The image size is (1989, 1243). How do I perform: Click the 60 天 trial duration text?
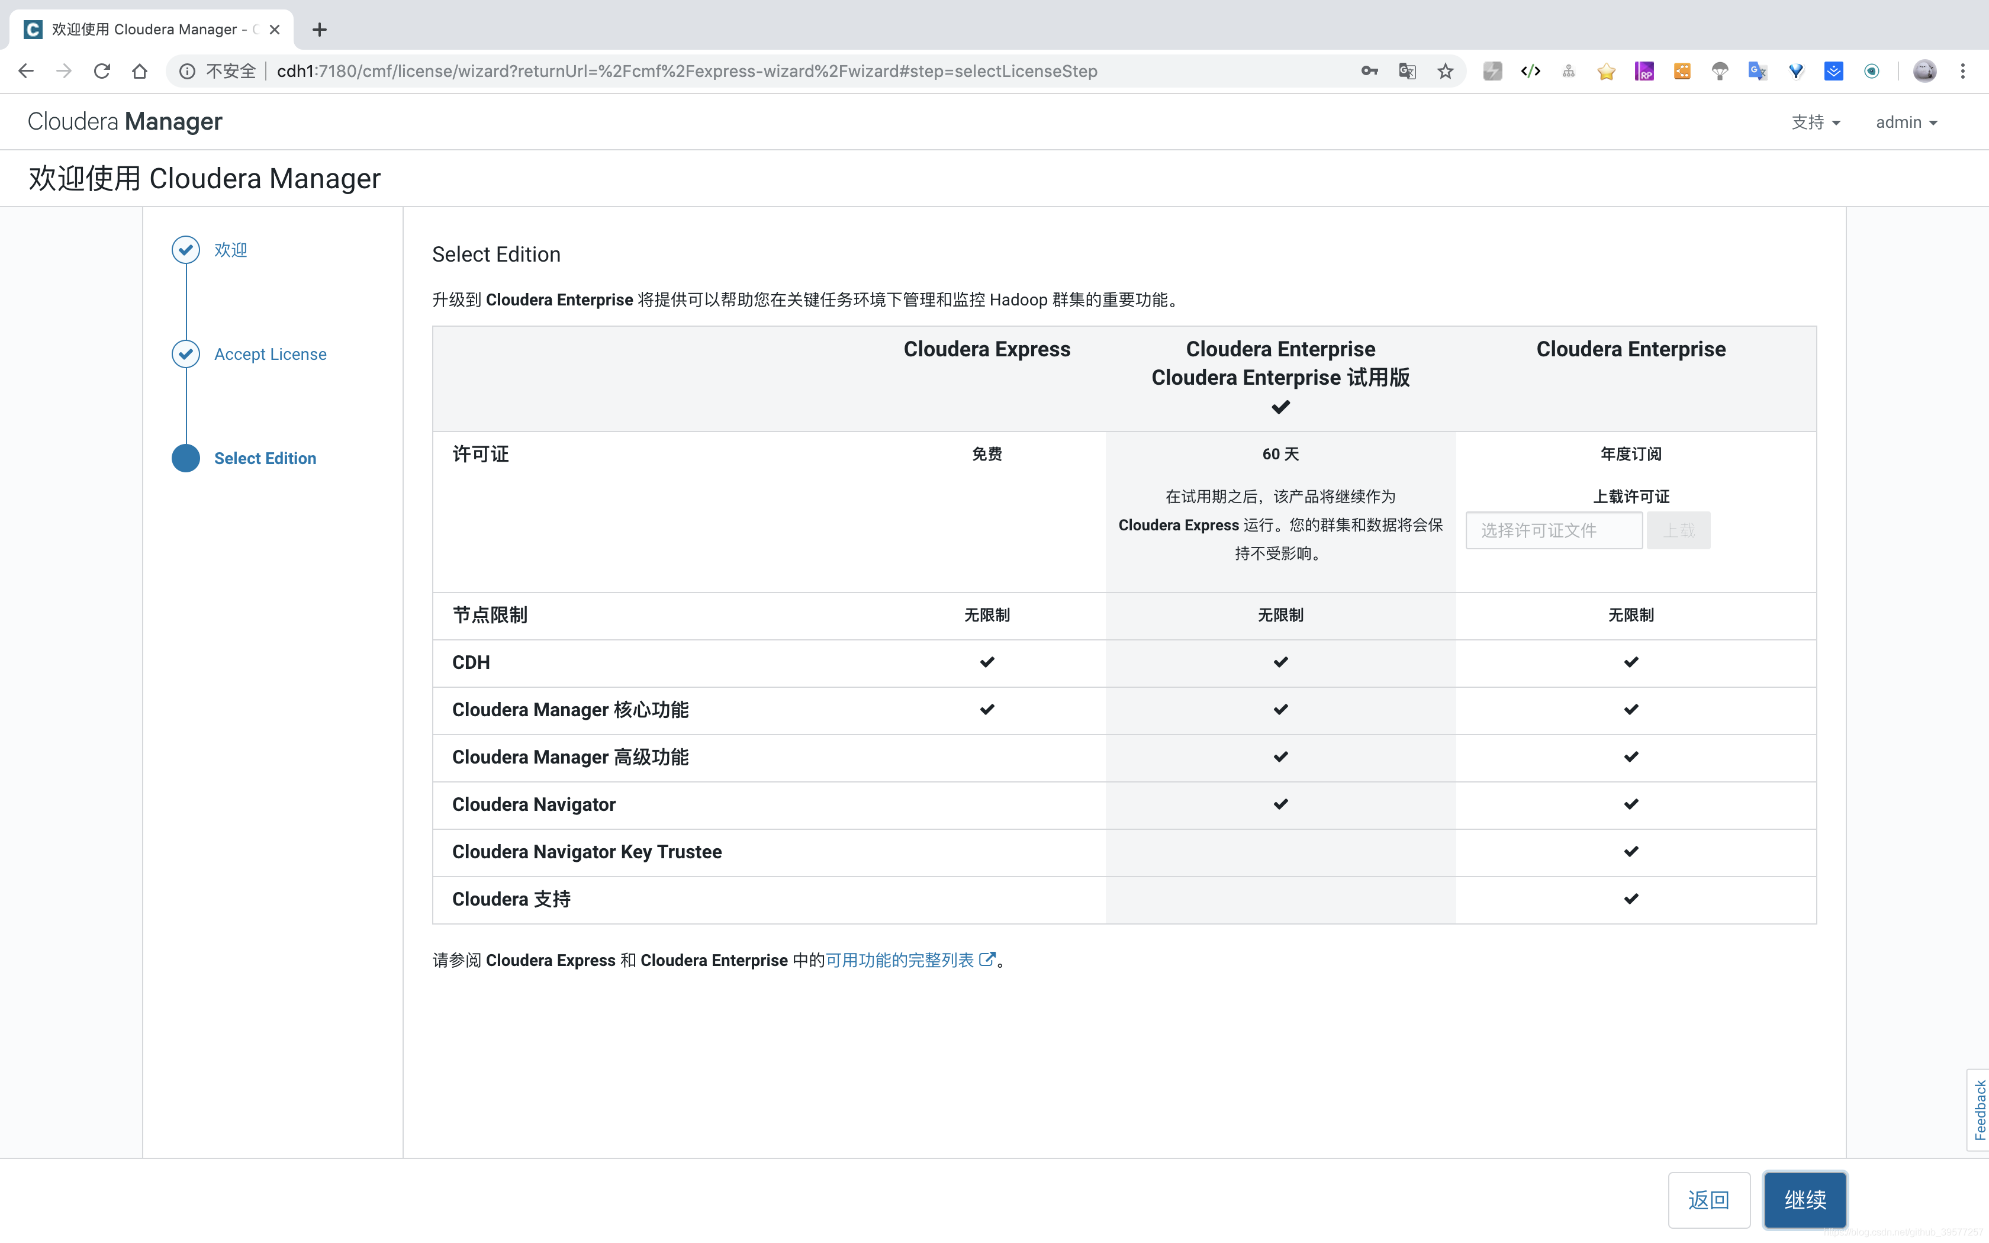[x=1280, y=455]
